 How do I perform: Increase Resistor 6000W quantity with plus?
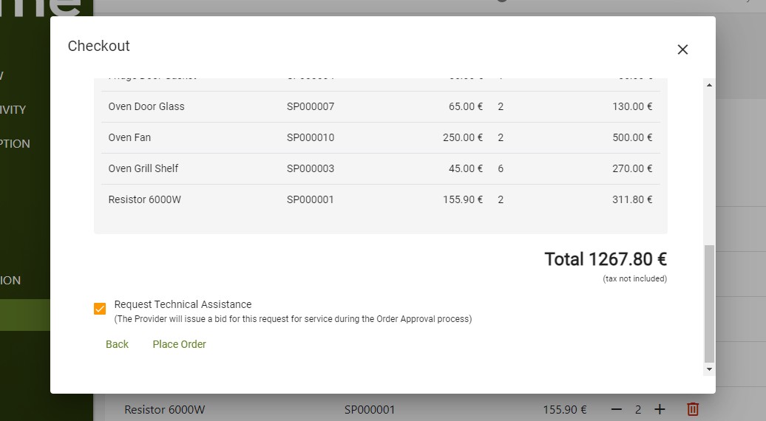point(660,408)
